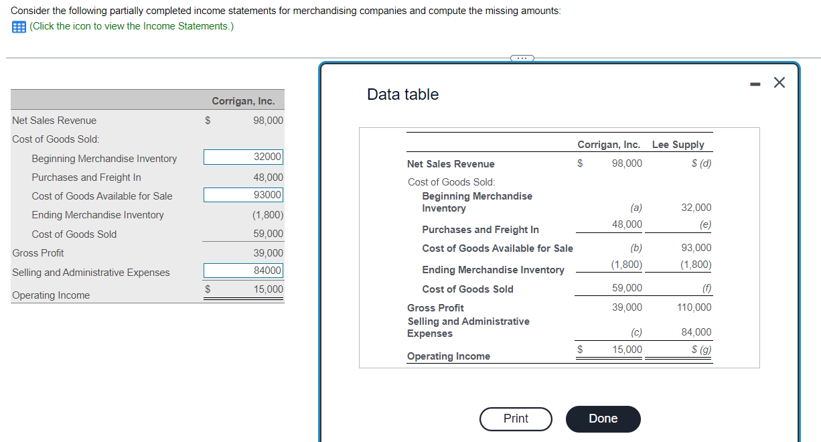The image size is (821, 442).
Task: Select the (c) placeholder in data table
Action: pyautogui.click(x=636, y=332)
